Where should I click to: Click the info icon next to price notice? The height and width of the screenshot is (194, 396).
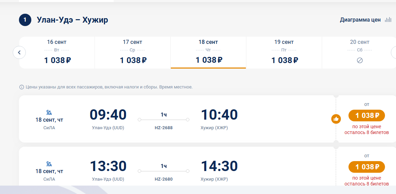click(x=21, y=87)
